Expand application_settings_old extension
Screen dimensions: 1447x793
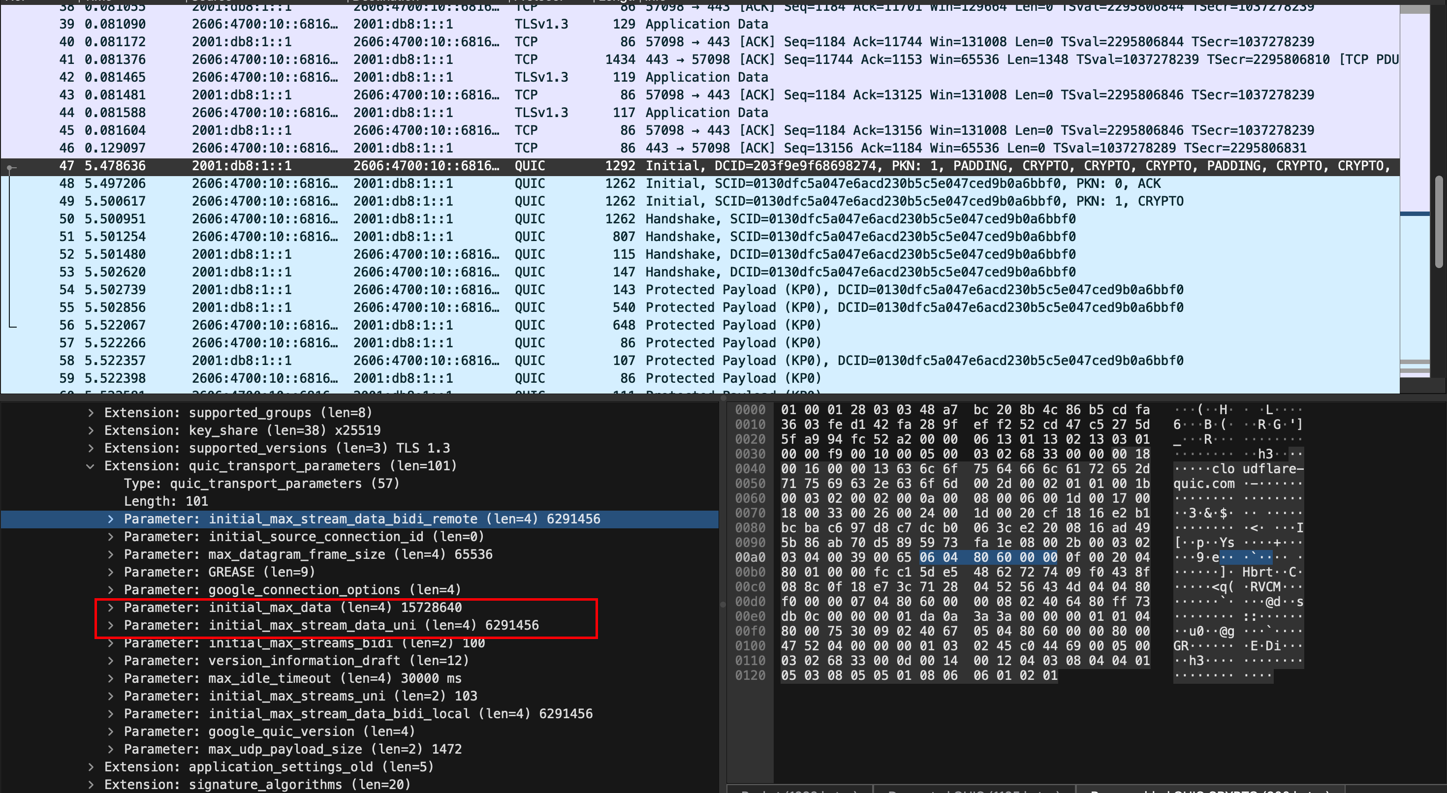(91, 766)
